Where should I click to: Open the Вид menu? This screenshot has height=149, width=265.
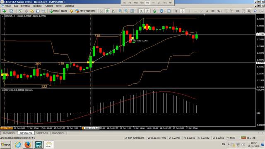click(x=16, y=6)
